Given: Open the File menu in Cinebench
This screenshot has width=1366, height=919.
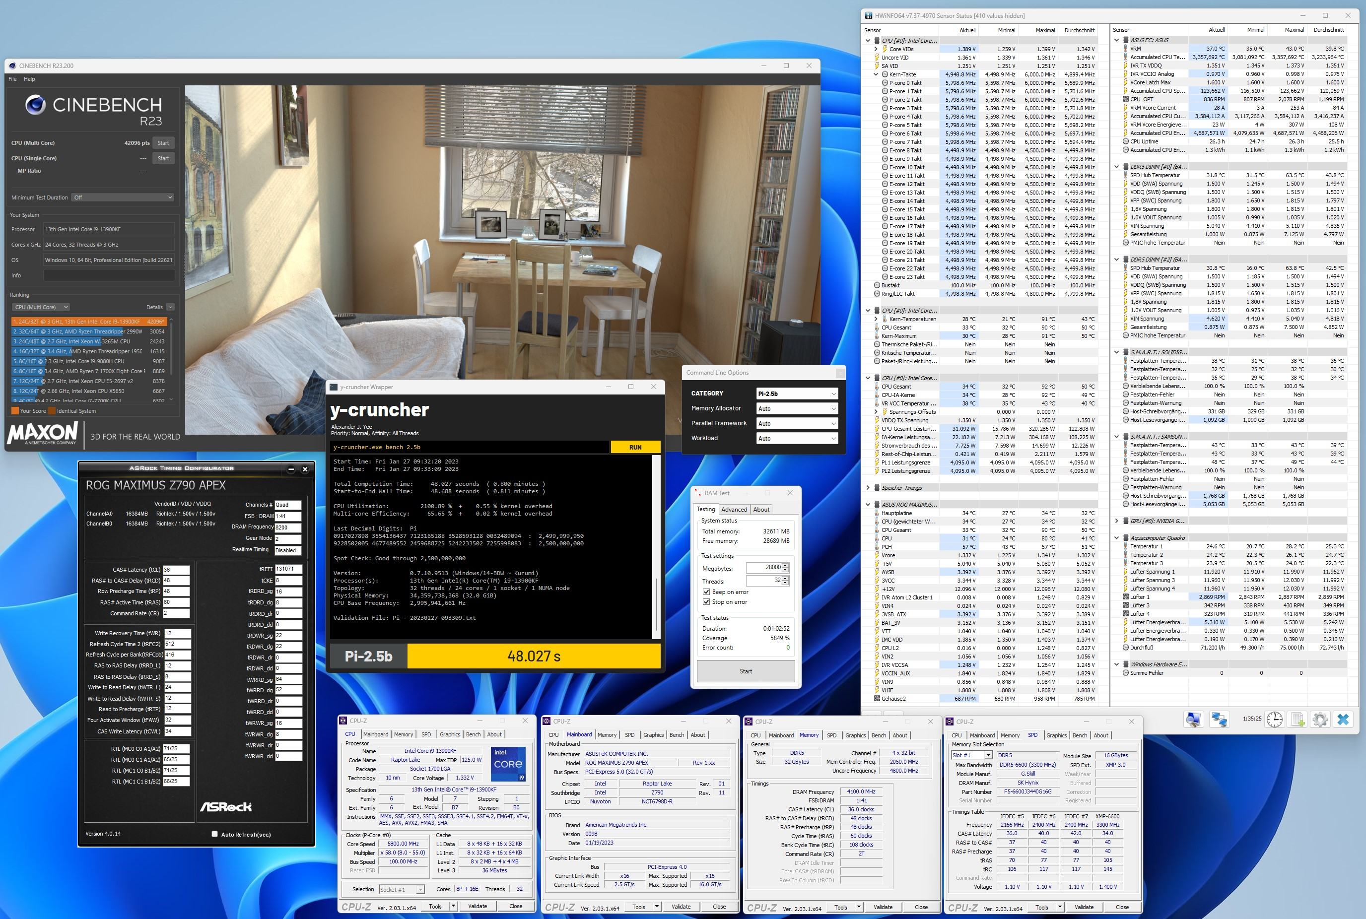Looking at the screenshot, I should [x=12, y=79].
